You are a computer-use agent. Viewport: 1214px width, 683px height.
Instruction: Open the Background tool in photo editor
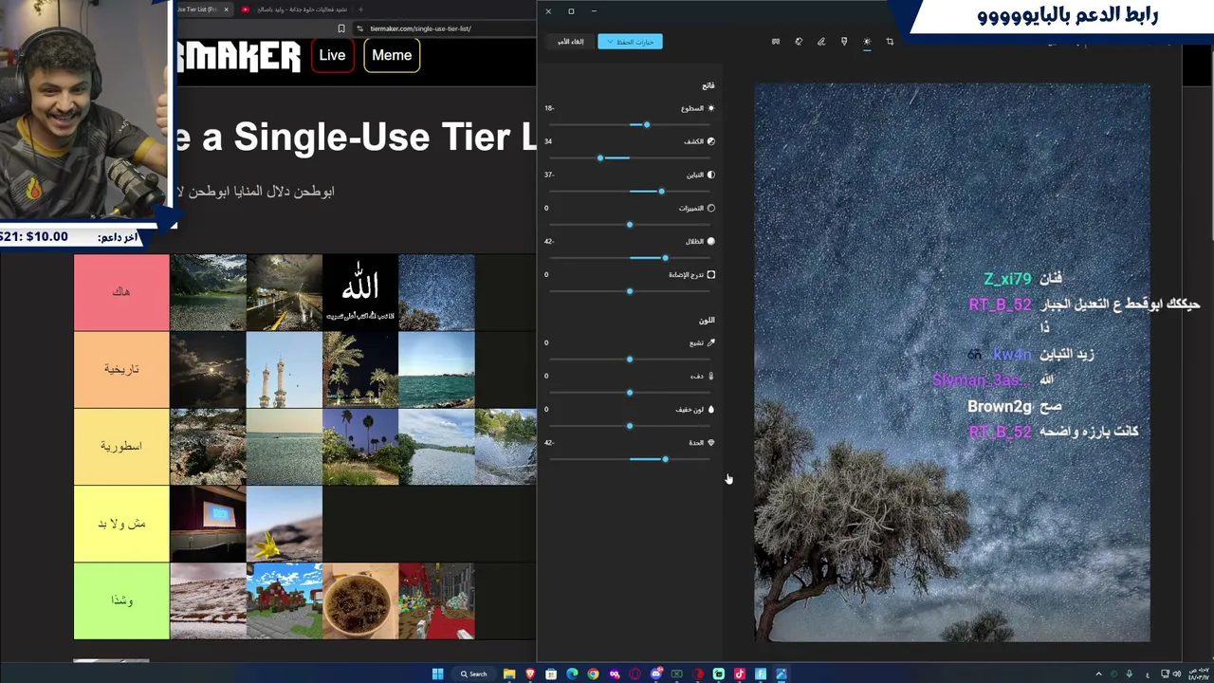point(776,42)
